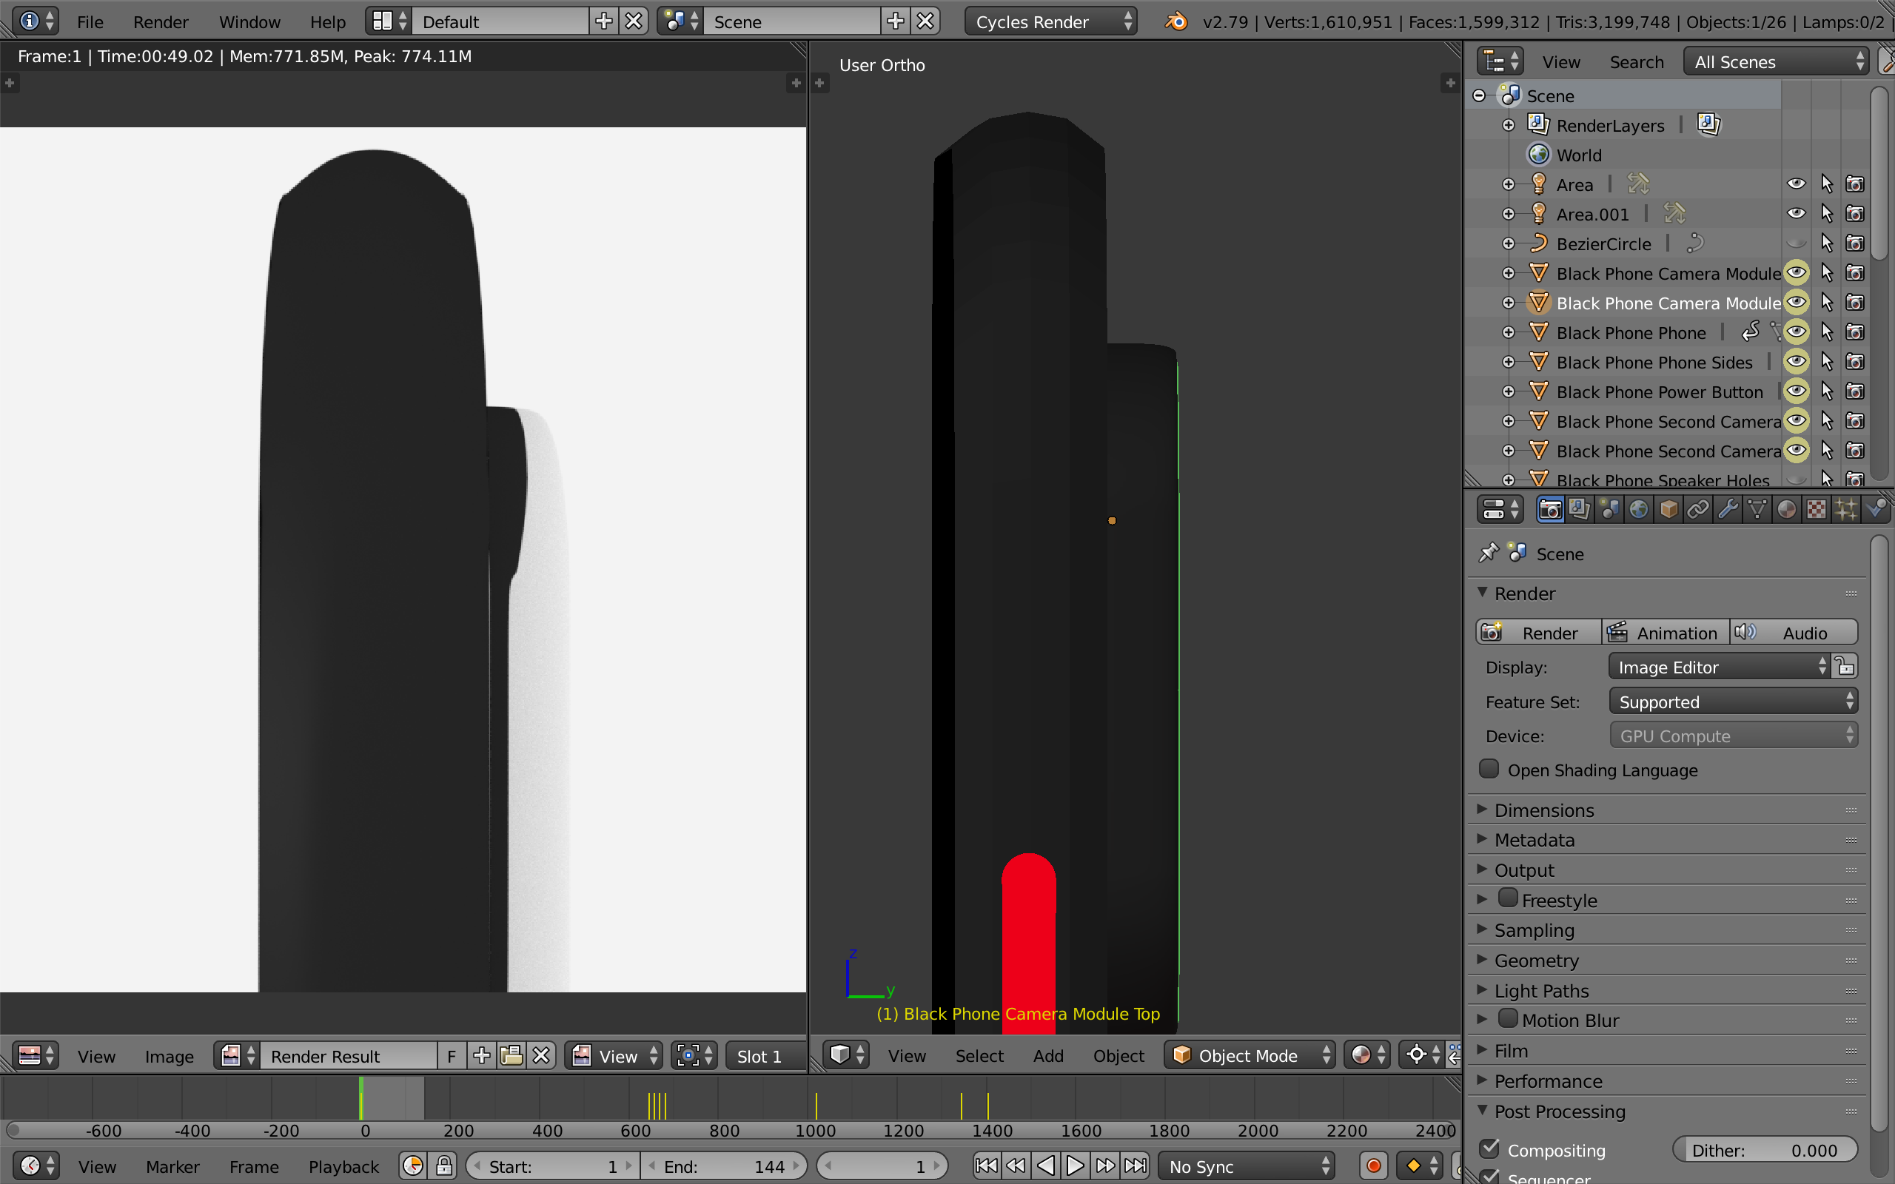The width and height of the screenshot is (1895, 1184).
Task: Open the Render Layers properties tab
Action: pyautogui.click(x=1580, y=510)
